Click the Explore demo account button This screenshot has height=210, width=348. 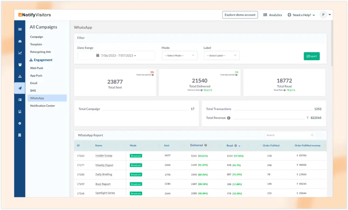(240, 15)
